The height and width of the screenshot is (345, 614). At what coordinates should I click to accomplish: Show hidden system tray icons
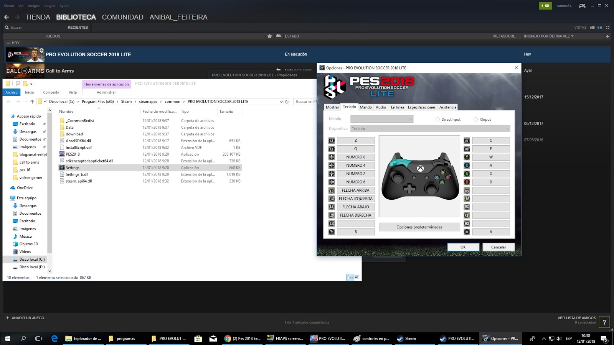pos(543,338)
